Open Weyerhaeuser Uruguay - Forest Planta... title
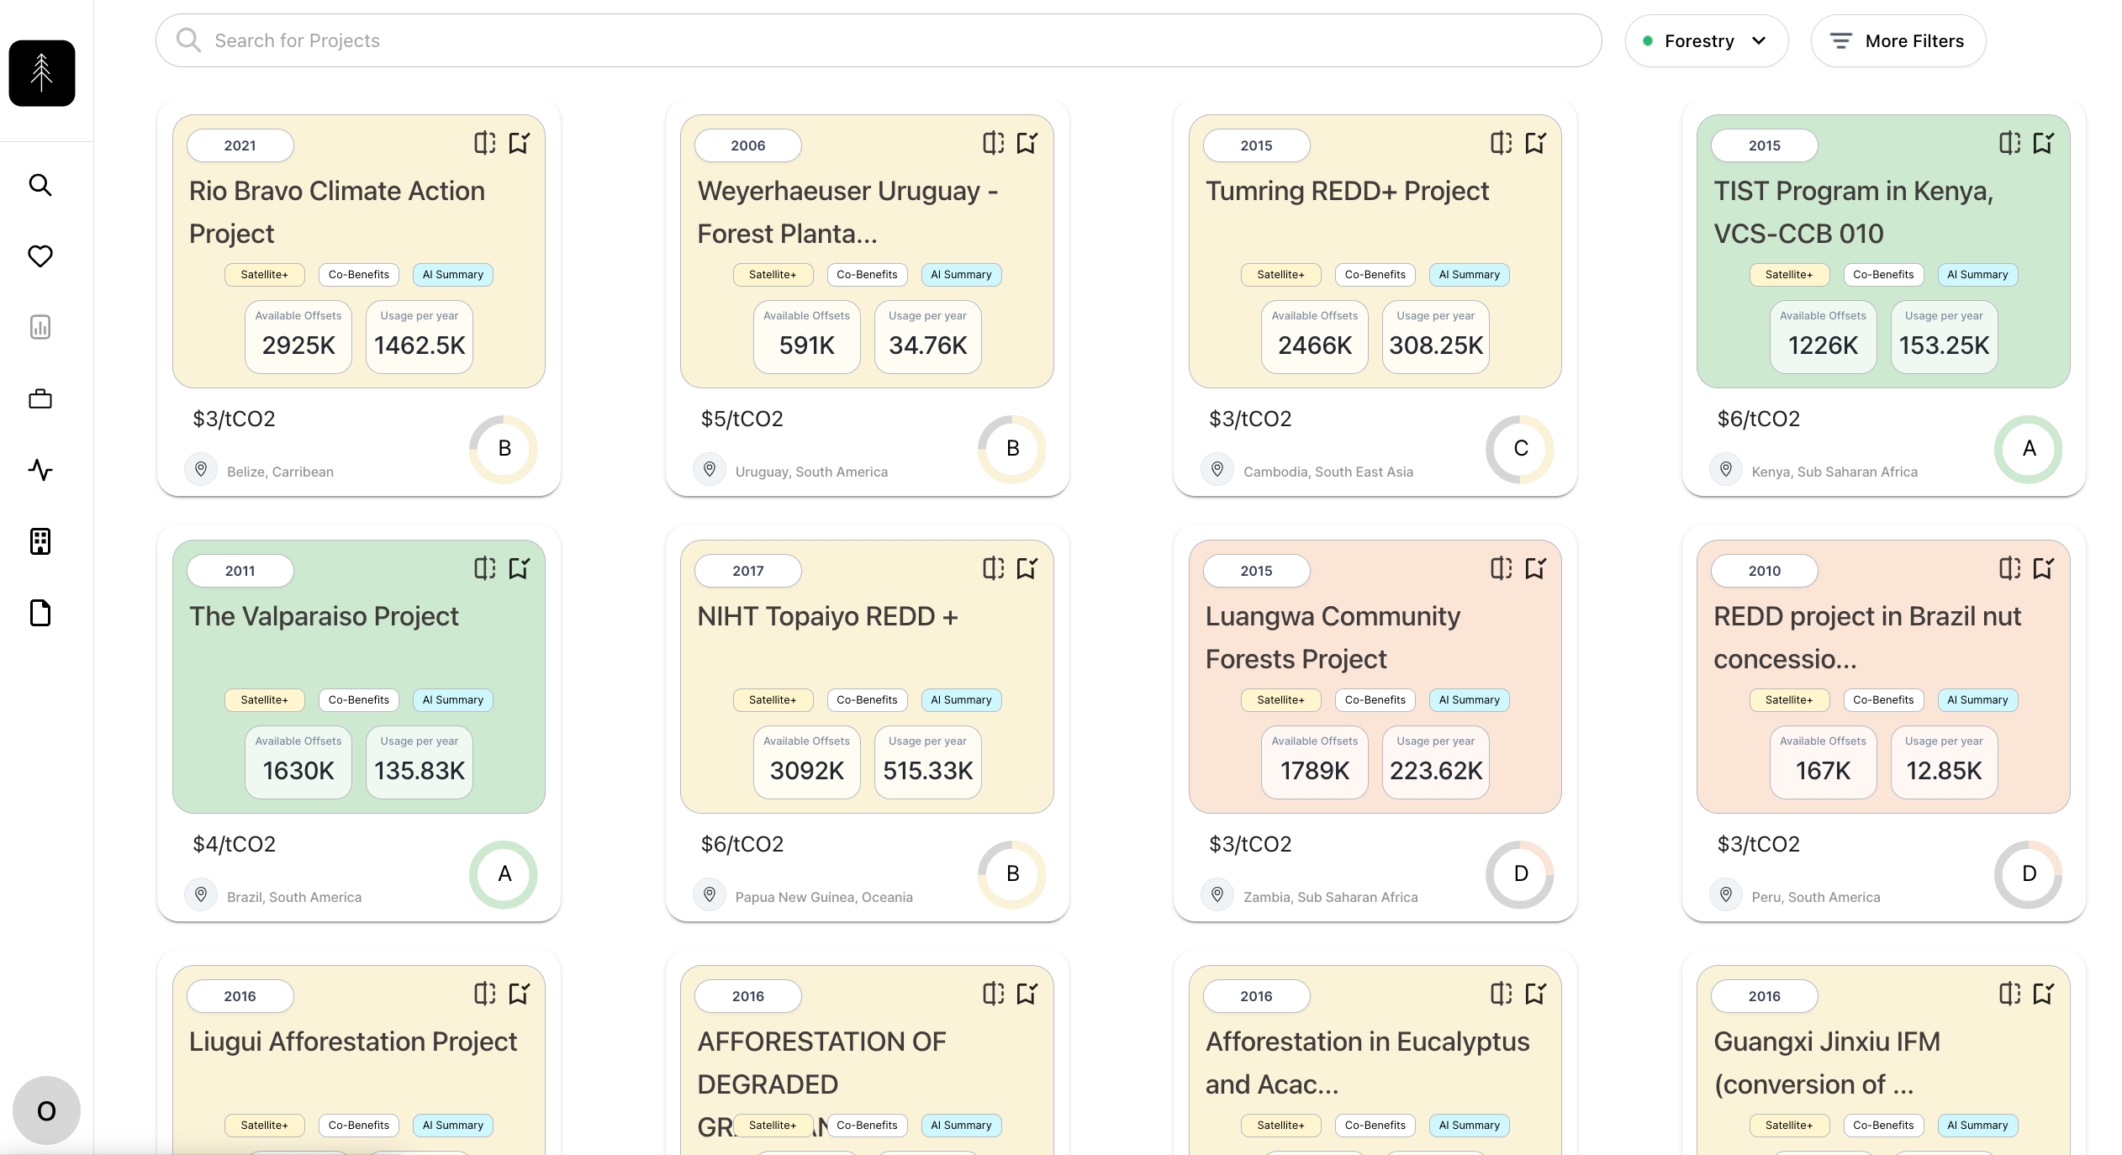Screen dimensions: 2122x1155 (x=847, y=212)
